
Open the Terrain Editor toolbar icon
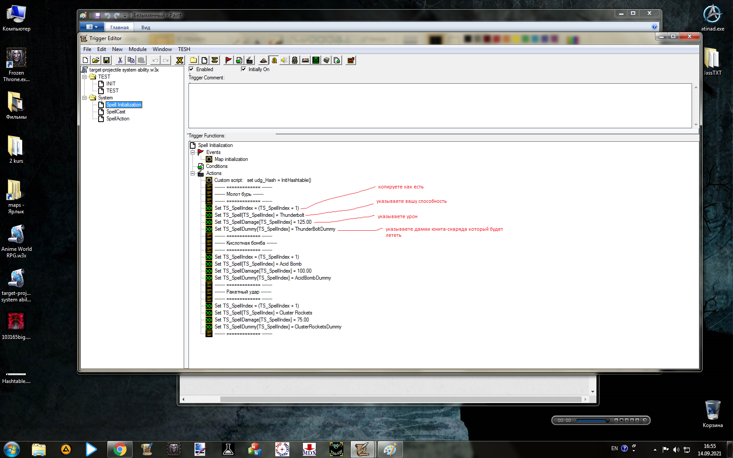(263, 60)
